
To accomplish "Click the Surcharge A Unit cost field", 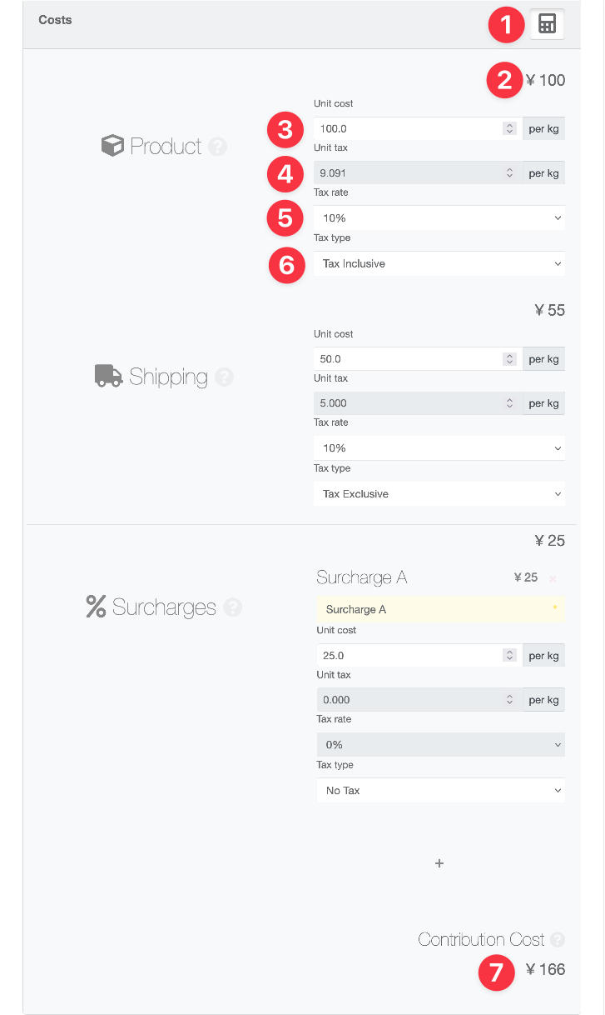I will tap(409, 656).
